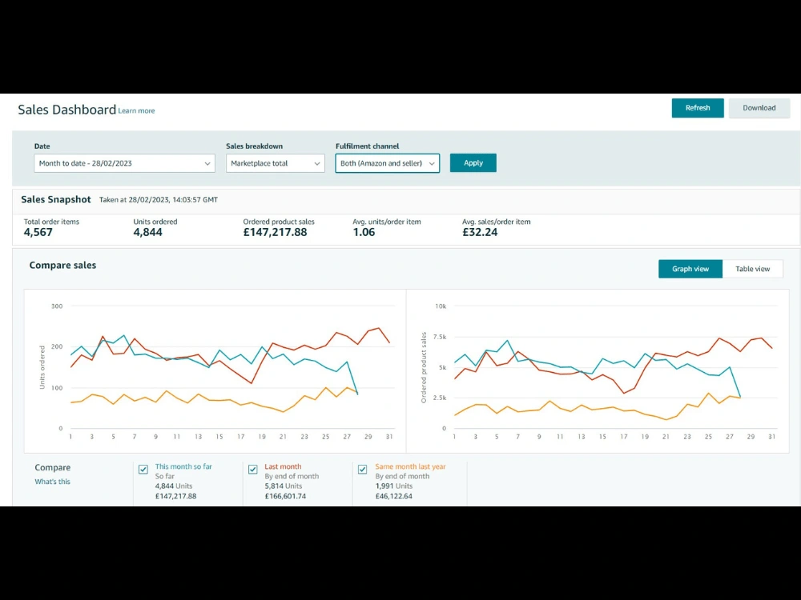The width and height of the screenshot is (801, 600).
Task: Click the Sales Snapshot heading
Action: coord(56,199)
